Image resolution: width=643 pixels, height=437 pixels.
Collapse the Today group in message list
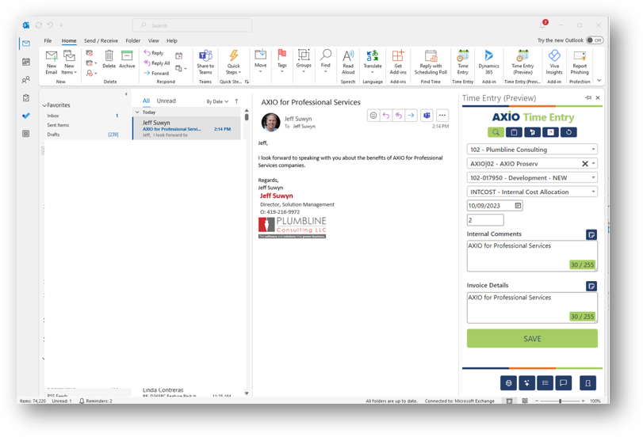[137, 112]
